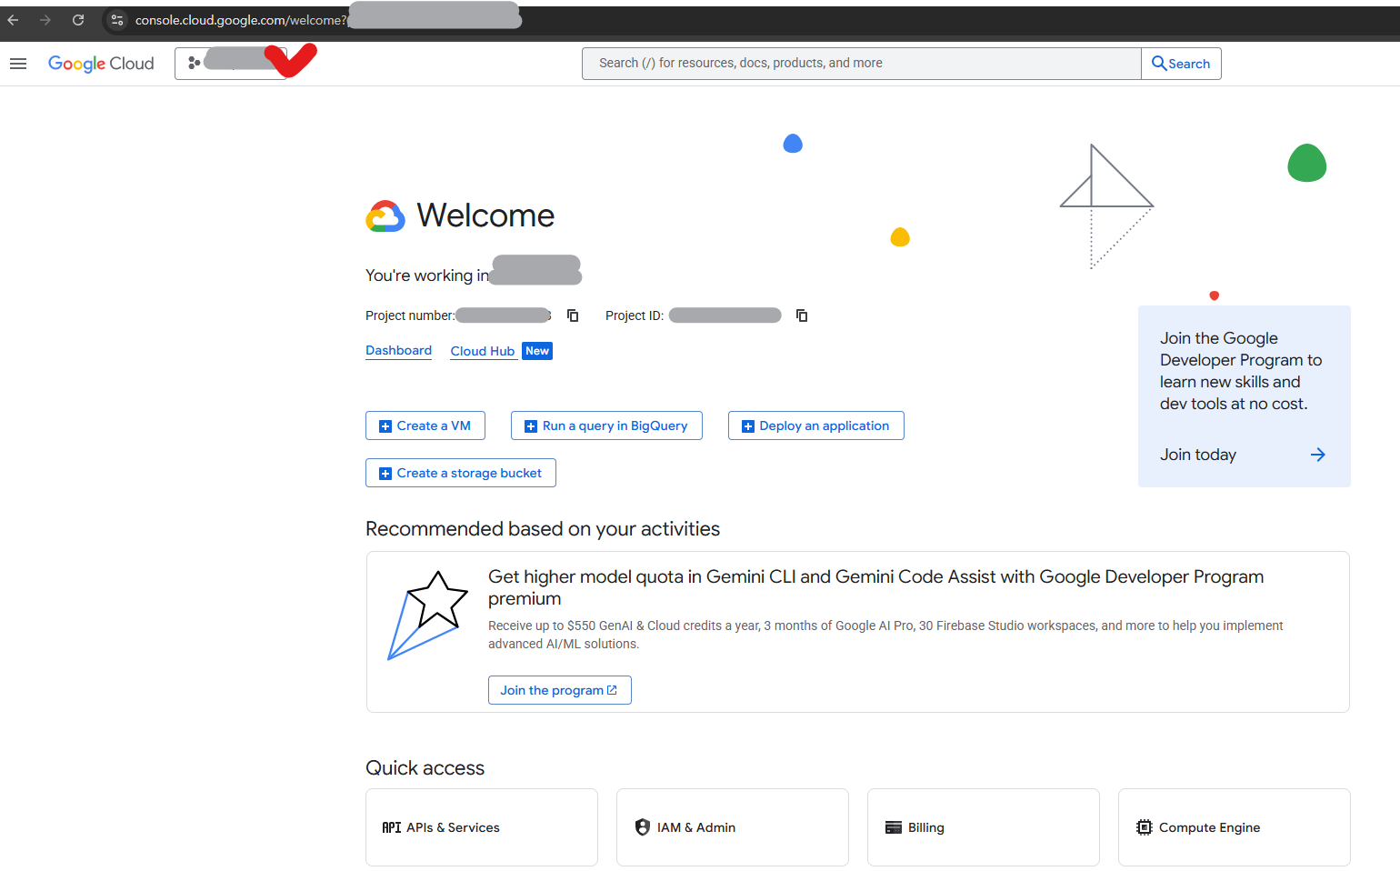Viewport: 1400px width, 871px height.
Task: Open the IAM & Admin quick access card
Action: [x=732, y=826]
